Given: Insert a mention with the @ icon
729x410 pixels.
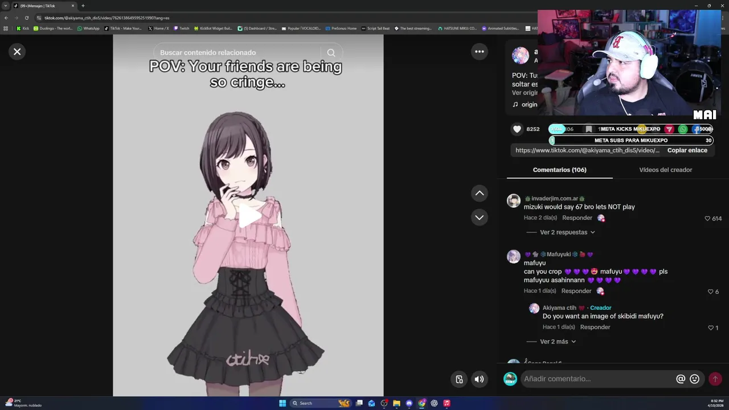Looking at the screenshot, I should click(x=681, y=379).
